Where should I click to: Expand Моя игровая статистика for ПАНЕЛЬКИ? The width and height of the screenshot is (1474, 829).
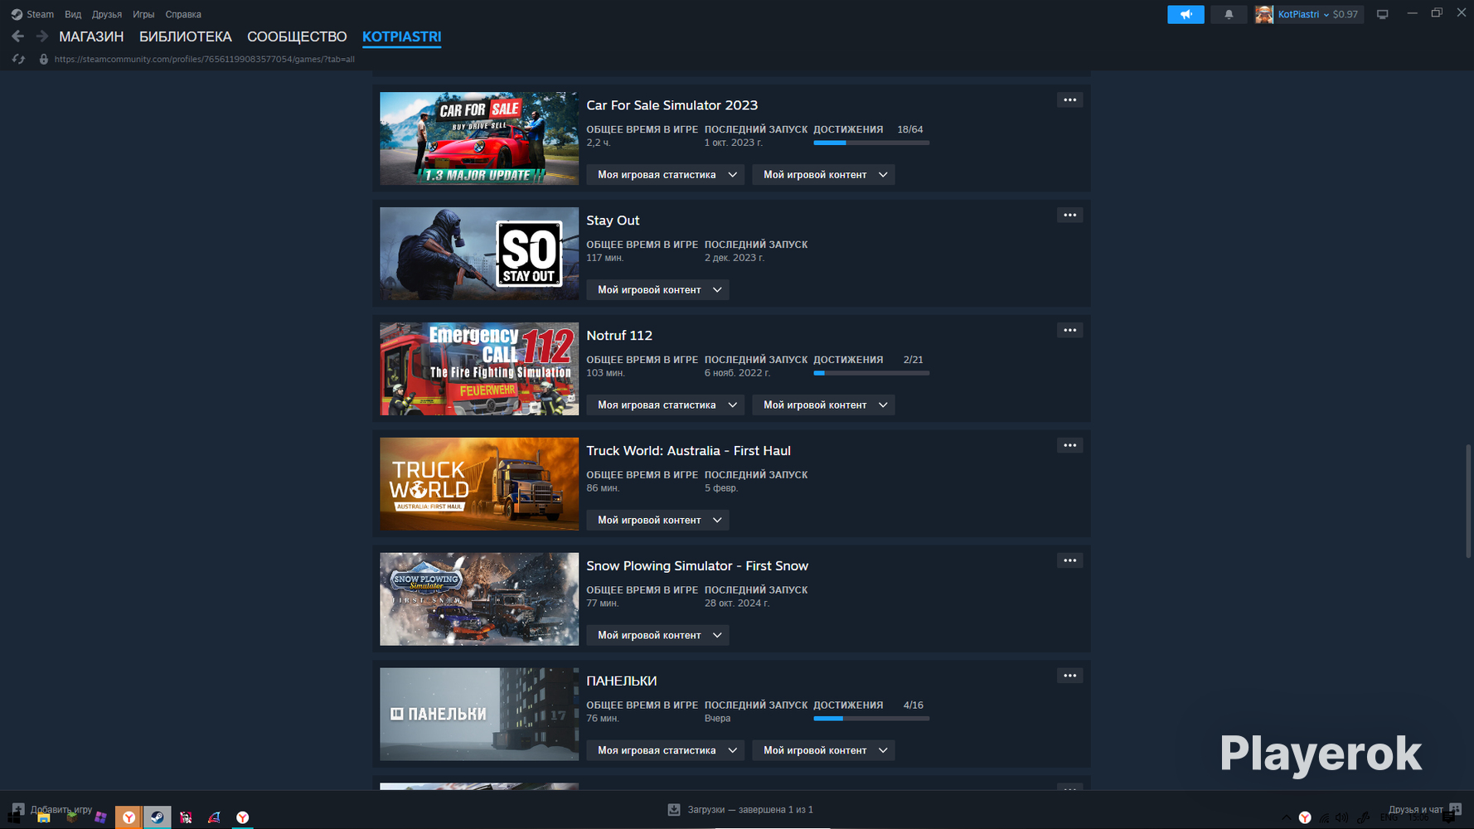click(666, 751)
